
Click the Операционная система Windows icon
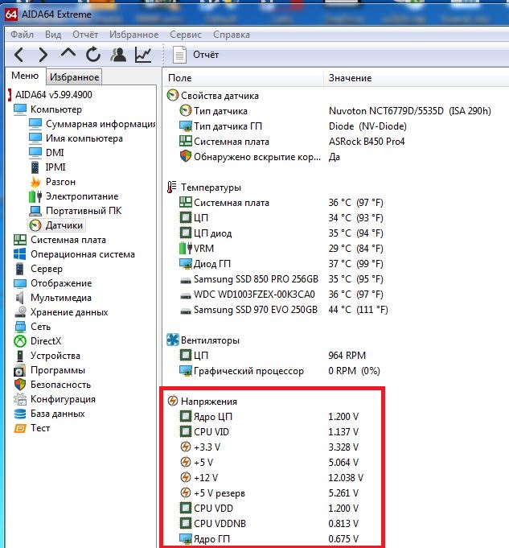(x=20, y=254)
